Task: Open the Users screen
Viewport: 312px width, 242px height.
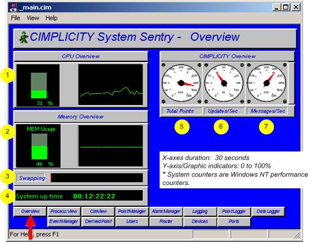Action: point(132,221)
